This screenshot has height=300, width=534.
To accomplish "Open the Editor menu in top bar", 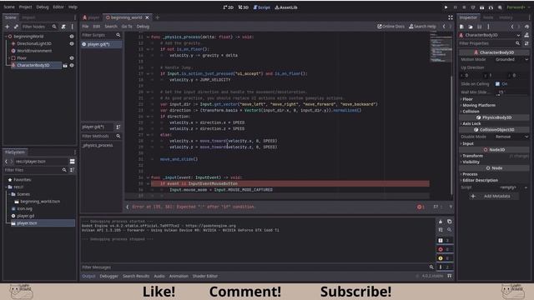I will coord(58,7).
